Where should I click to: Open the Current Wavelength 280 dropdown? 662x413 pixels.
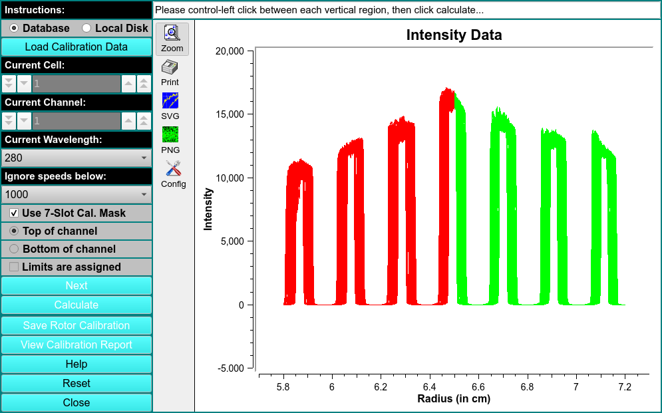(76, 158)
